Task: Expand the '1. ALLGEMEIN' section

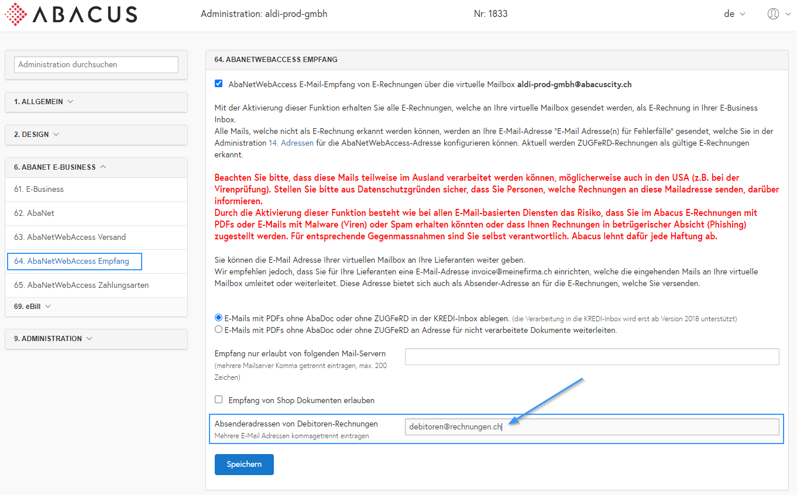Action: [96, 102]
